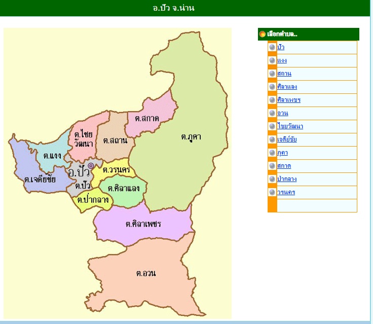This screenshot has height=324, width=373.
Task: Go to the สกาด subdistrict link
Action: pos(284,166)
